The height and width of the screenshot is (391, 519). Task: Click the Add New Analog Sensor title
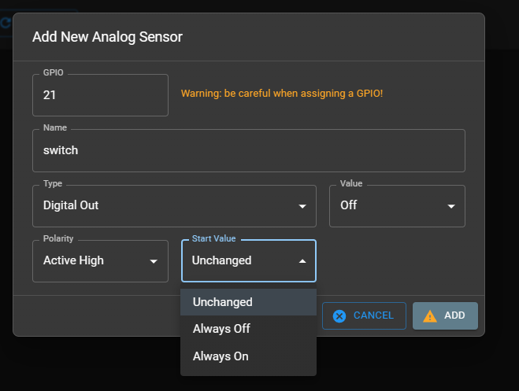point(107,36)
